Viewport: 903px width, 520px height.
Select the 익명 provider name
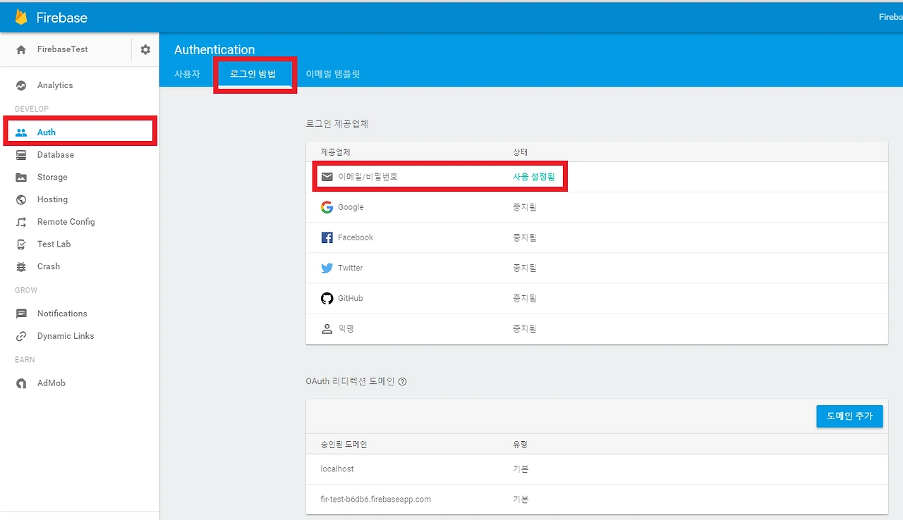tap(346, 328)
